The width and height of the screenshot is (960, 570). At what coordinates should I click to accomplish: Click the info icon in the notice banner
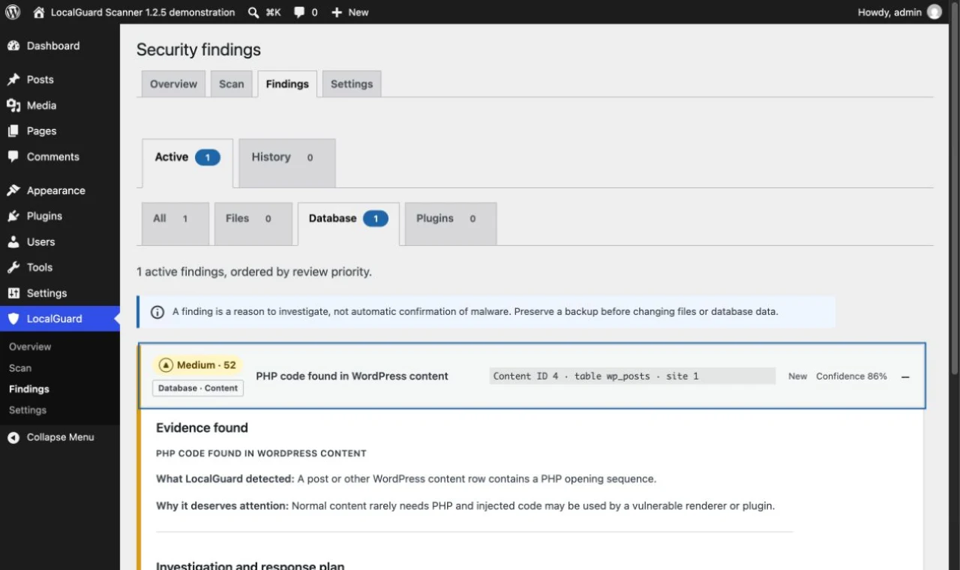coord(157,312)
